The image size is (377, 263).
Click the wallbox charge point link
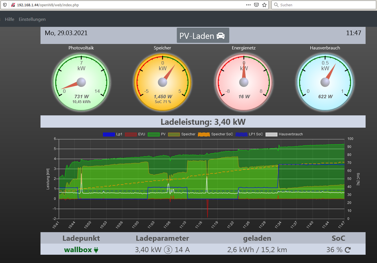(x=78, y=250)
